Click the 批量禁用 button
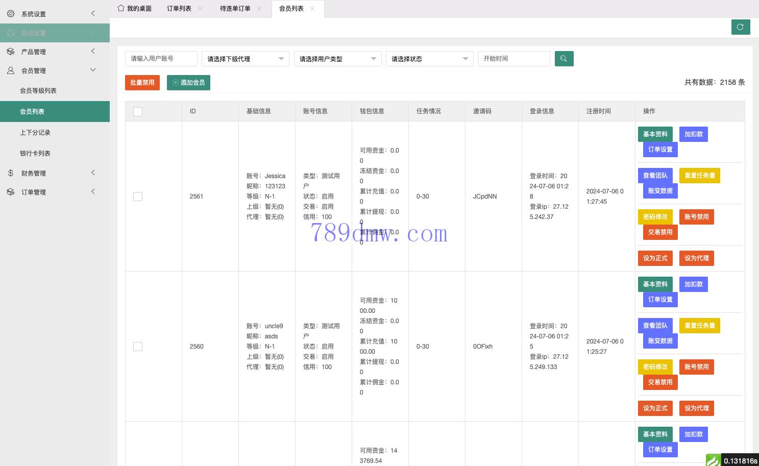The width and height of the screenshot is (759, 466). [x=142, y=83]
